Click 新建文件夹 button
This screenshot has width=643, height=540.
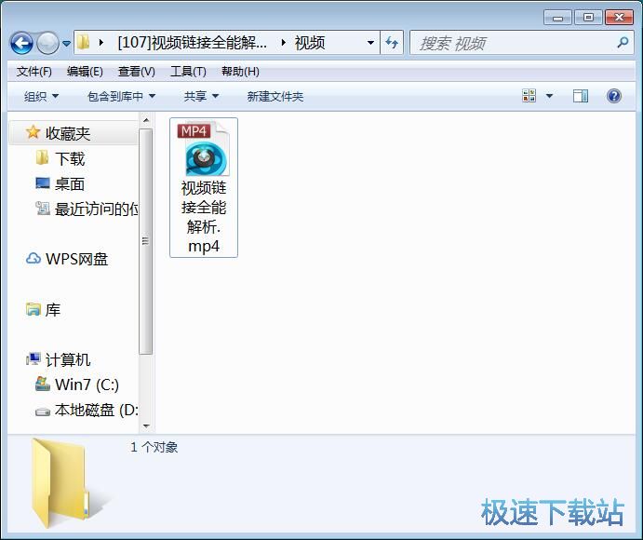[275, 97]
